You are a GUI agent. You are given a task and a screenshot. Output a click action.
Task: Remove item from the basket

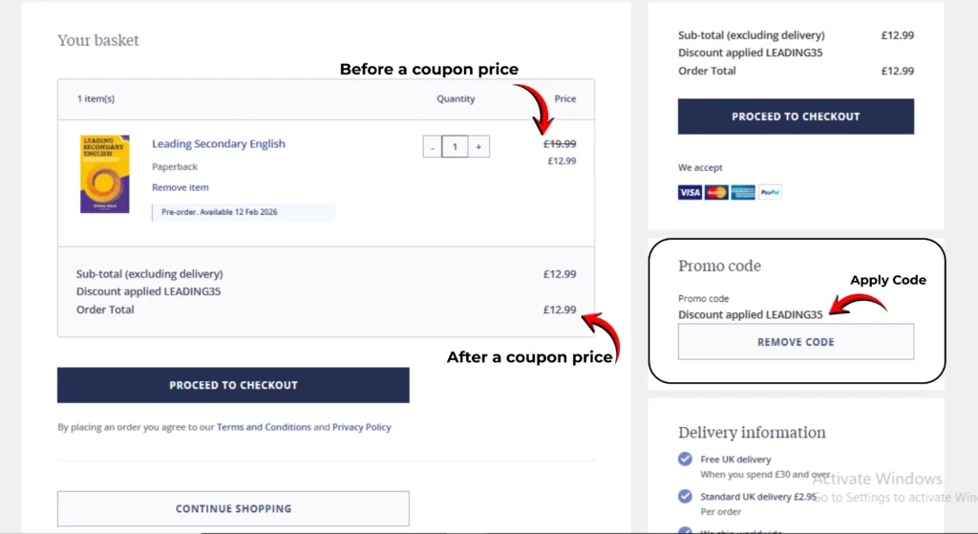(180, 187)
